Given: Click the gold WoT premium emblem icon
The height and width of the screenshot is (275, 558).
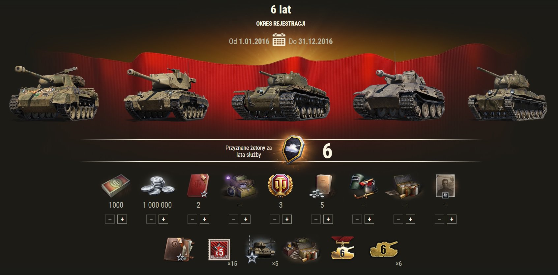Looking at the screenshot, I should click(x=280, y=185).
